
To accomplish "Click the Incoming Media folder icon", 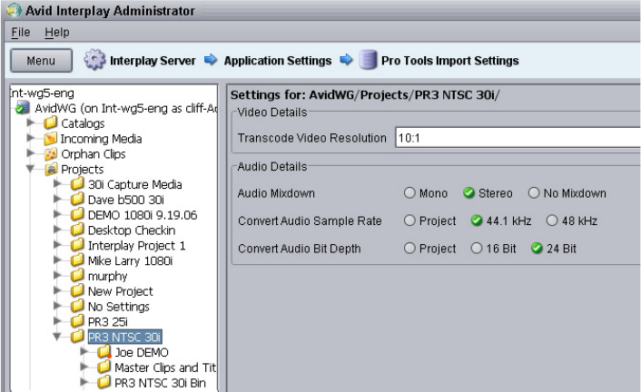I will click(50, 139).
